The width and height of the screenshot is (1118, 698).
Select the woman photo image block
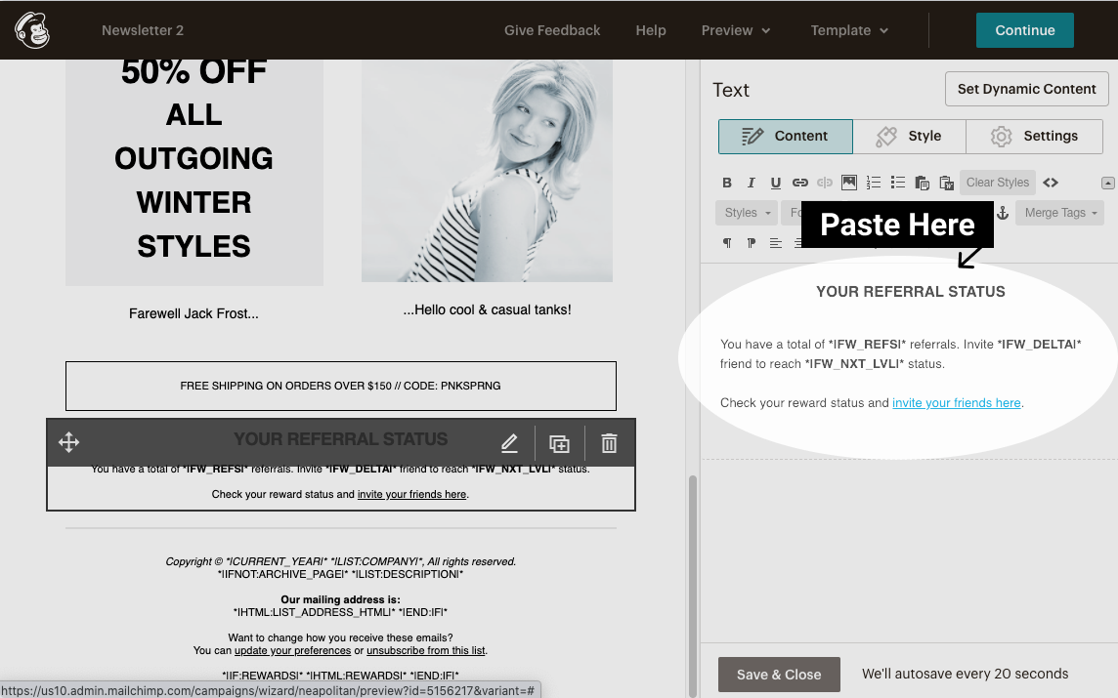(x=487, y=171)
